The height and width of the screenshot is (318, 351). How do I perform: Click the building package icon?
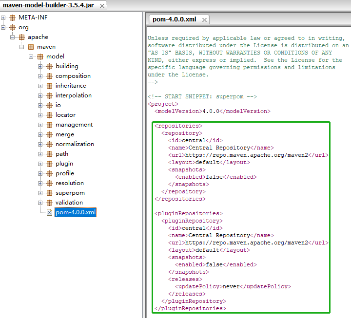(x=49, y=66)
